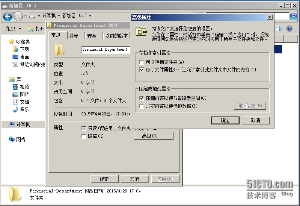This screenshot has width=300, height=206.
Task: Switch to the 安全 tab
Action: click(x=94, y=36)
